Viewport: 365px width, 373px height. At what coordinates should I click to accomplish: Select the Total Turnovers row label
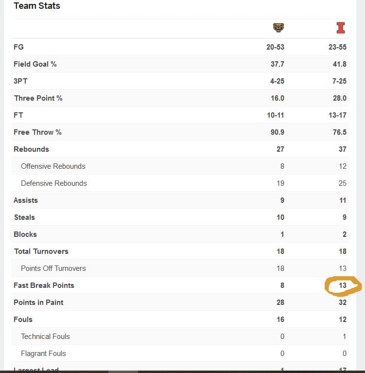(x=41, y=251)
